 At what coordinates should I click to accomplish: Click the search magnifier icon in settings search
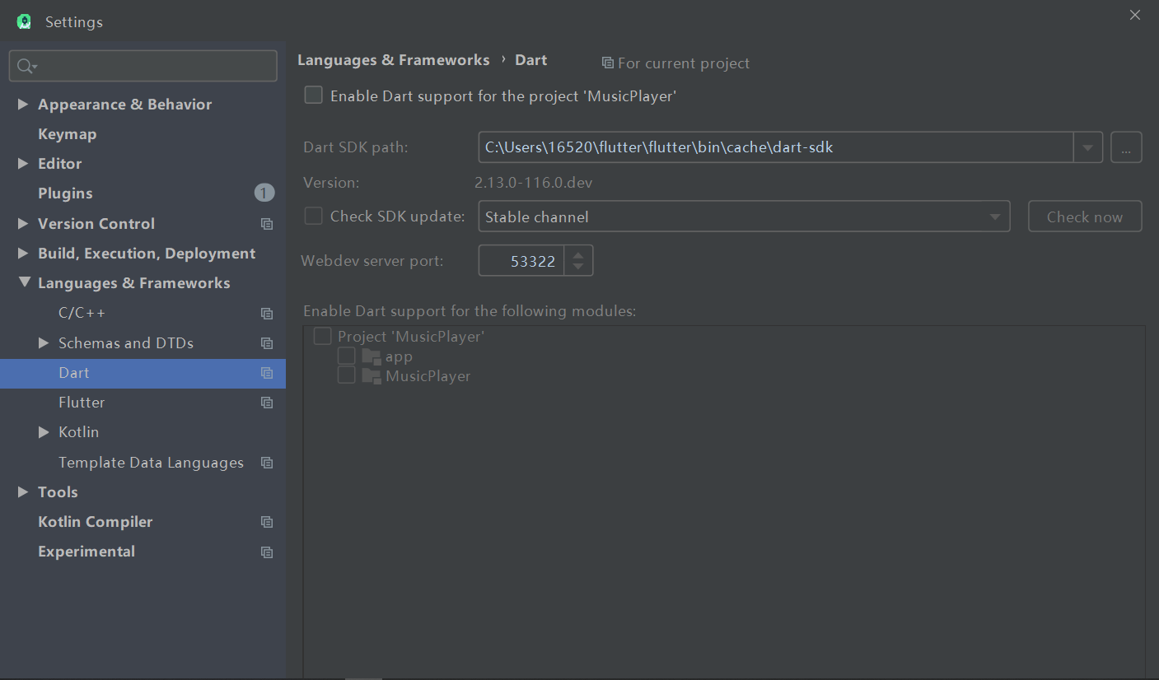click(x=26, y=66)
